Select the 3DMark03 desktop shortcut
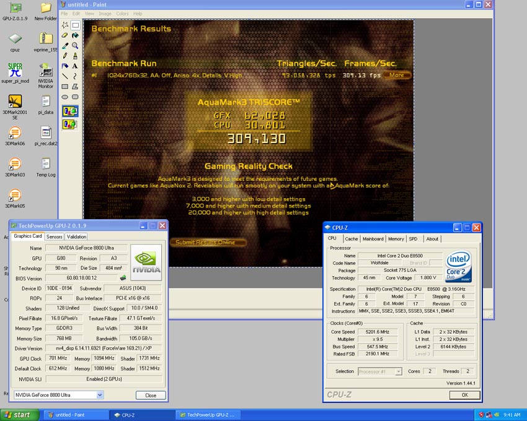The image size is (527, 421). click(x=15, y=167)
